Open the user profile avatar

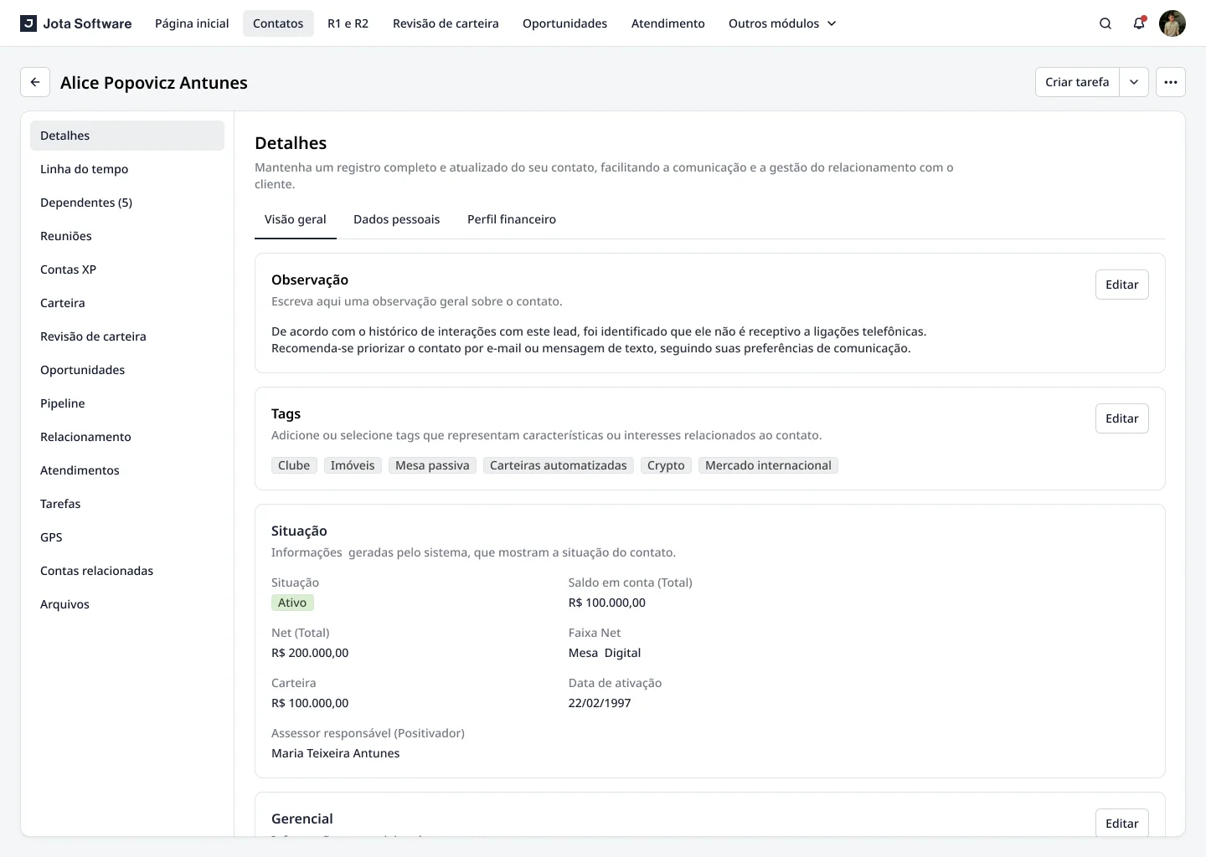1172,23
